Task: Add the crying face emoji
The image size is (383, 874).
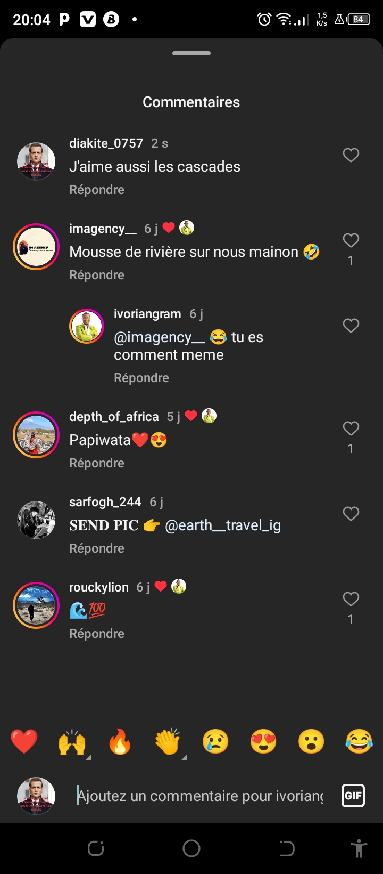Action: click(215, 741)
